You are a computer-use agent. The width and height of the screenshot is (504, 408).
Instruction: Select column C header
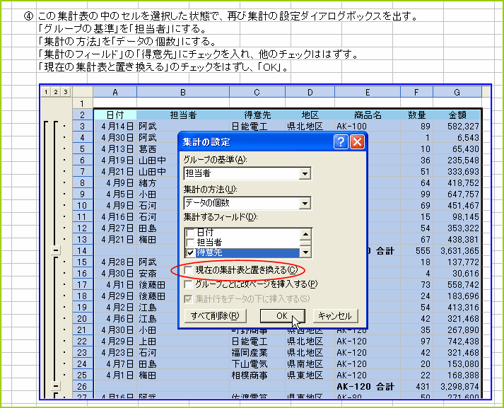point(257,92)
